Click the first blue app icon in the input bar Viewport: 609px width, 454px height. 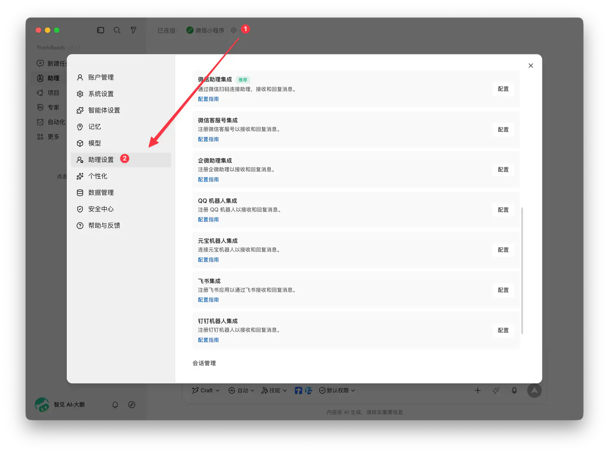(x=298, y=390)
